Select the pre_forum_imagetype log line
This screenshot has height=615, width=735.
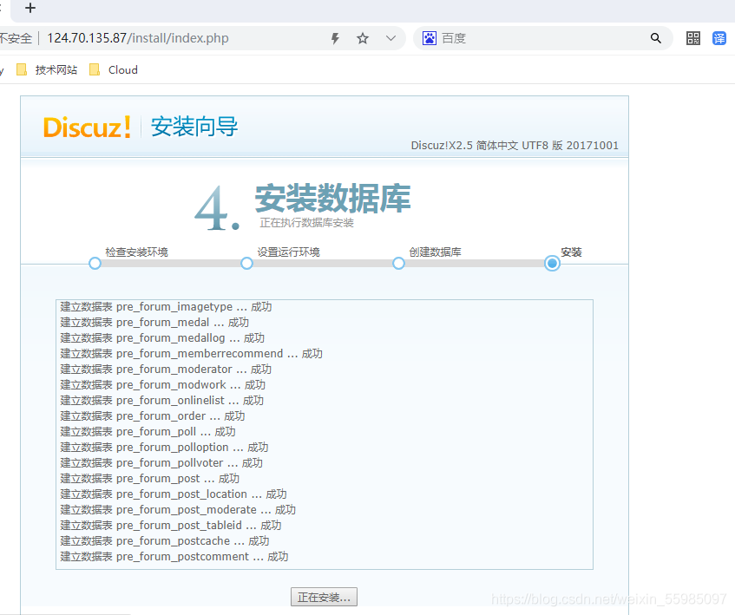pyautogui.click(x=166, y=307)
